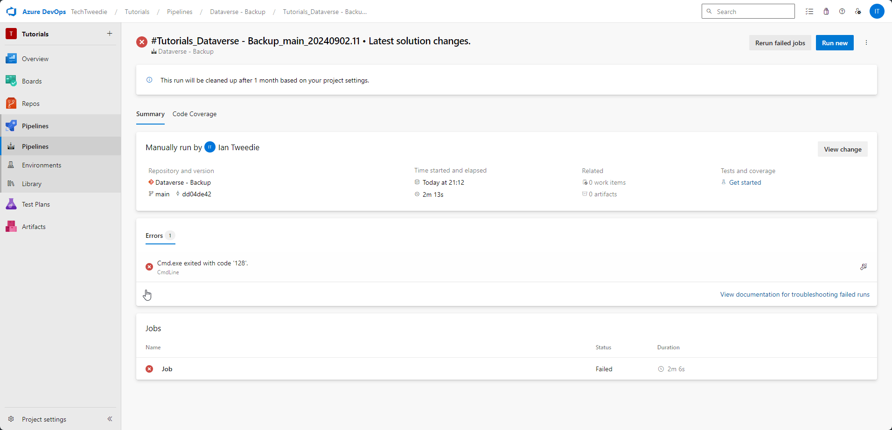Open the My work items checklist icon
The width and height of the screenshot is (892, 430).
pyautogui.click(x=810, y=11)
